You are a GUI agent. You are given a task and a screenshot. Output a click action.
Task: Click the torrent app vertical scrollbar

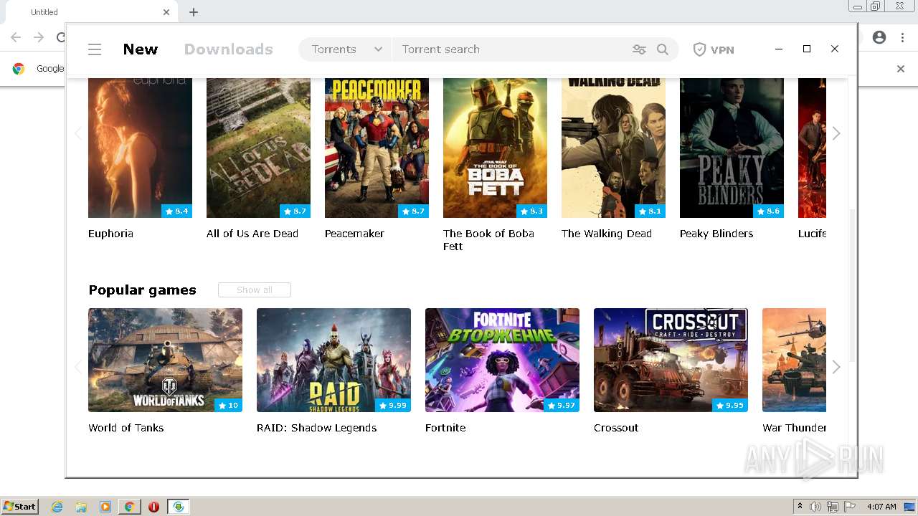point(852,285)
